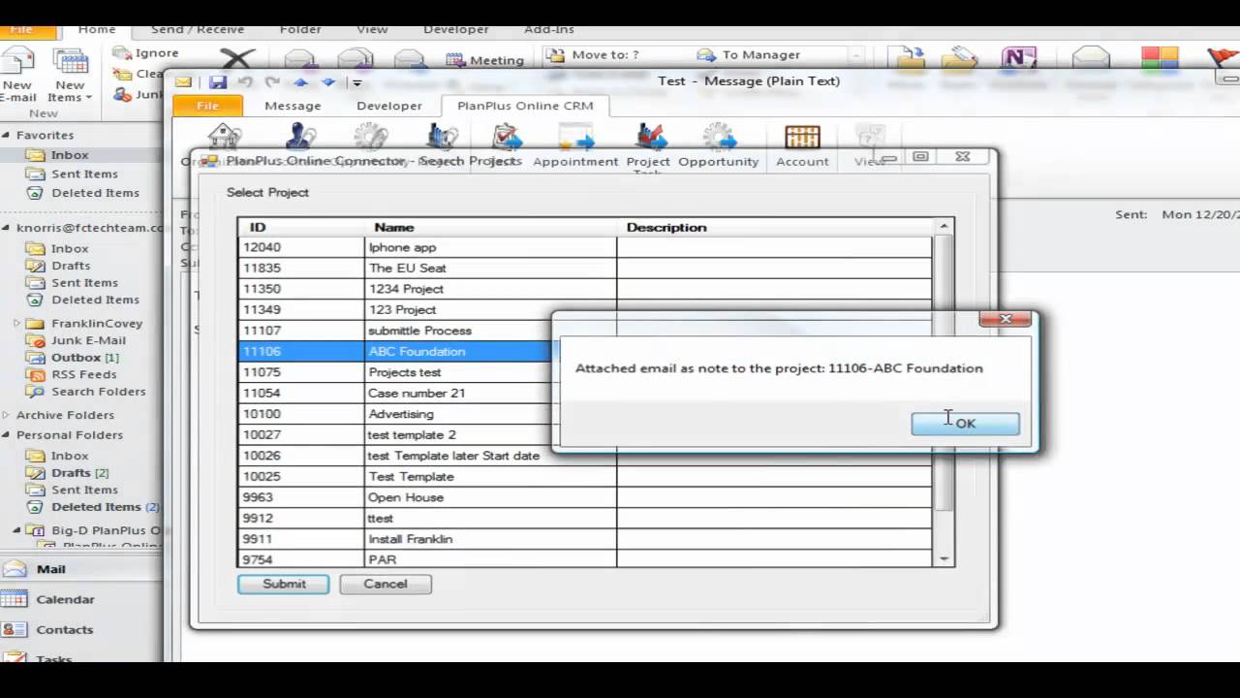Click the Cancel button in Search Projects
The image size is (1240, 698).
(x=386, y=584)
